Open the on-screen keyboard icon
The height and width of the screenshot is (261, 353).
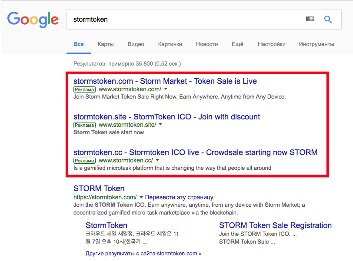[x=310, y=19]
